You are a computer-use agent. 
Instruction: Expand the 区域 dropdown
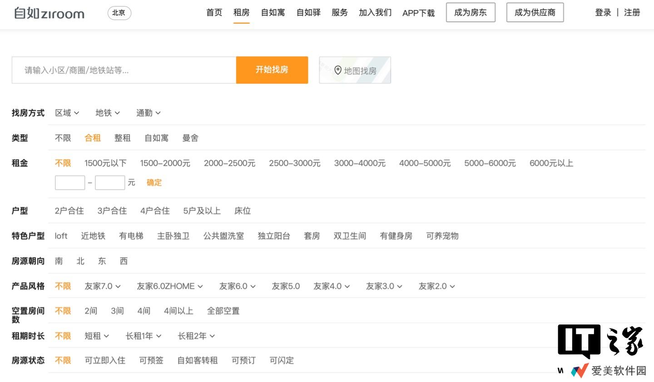pyautogui.click(x=67, y=113)
